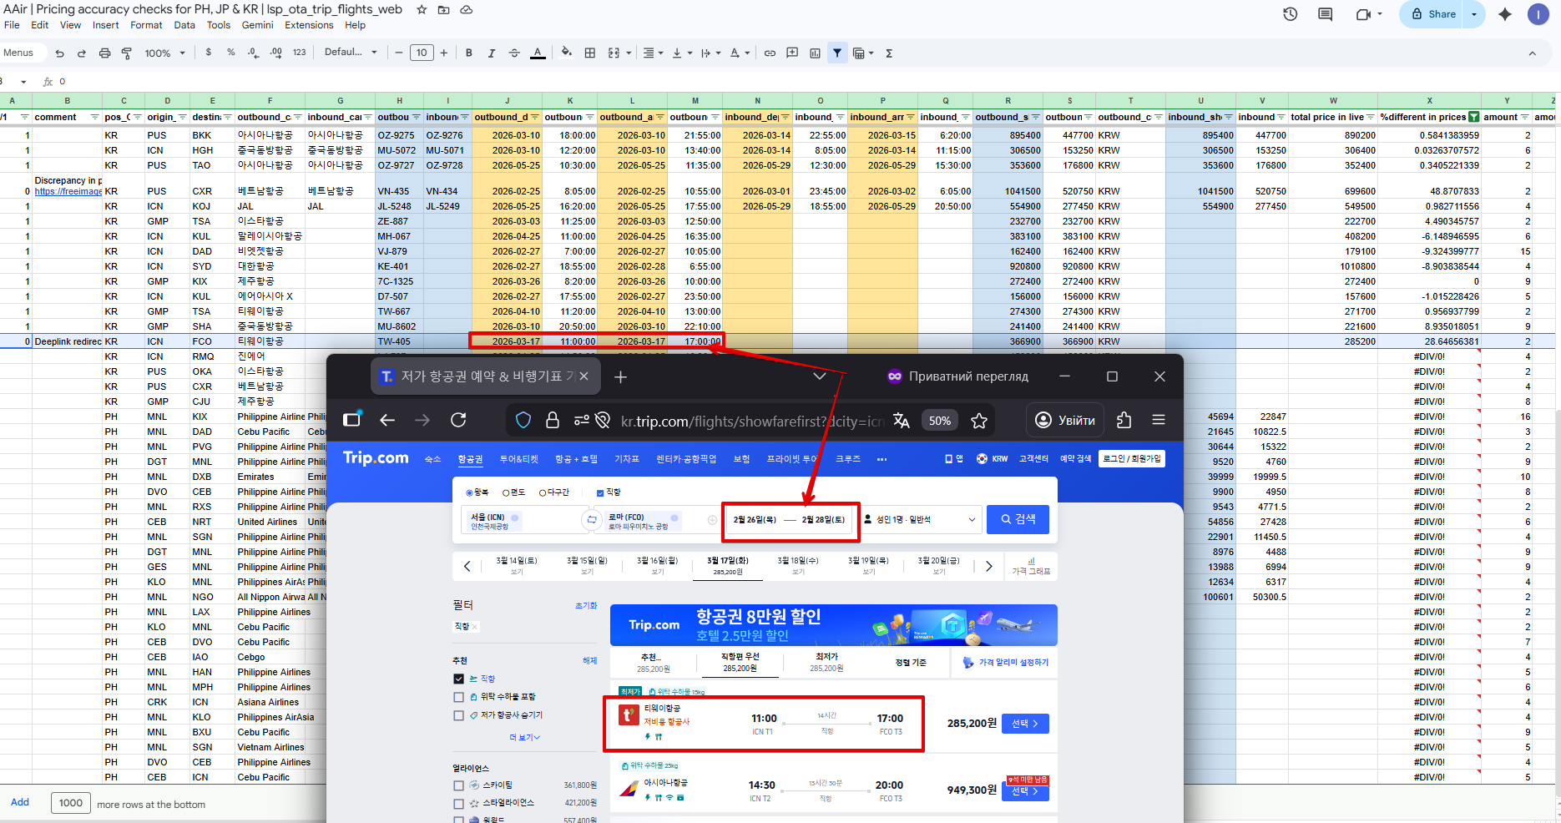1561x823 pixels.
Task: Open the browser extensions puzzle icon
Action: point(1124,420)
